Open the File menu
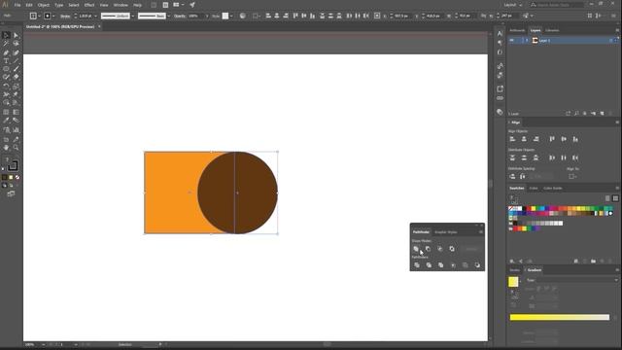Image resolution: width=622 pixels, height=350 pixels. point(17,5)
